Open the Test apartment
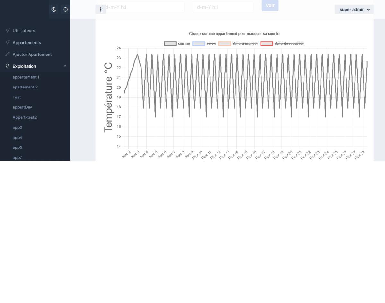The image size is (385, 303). pyautogui.click(x=17, y=97)
